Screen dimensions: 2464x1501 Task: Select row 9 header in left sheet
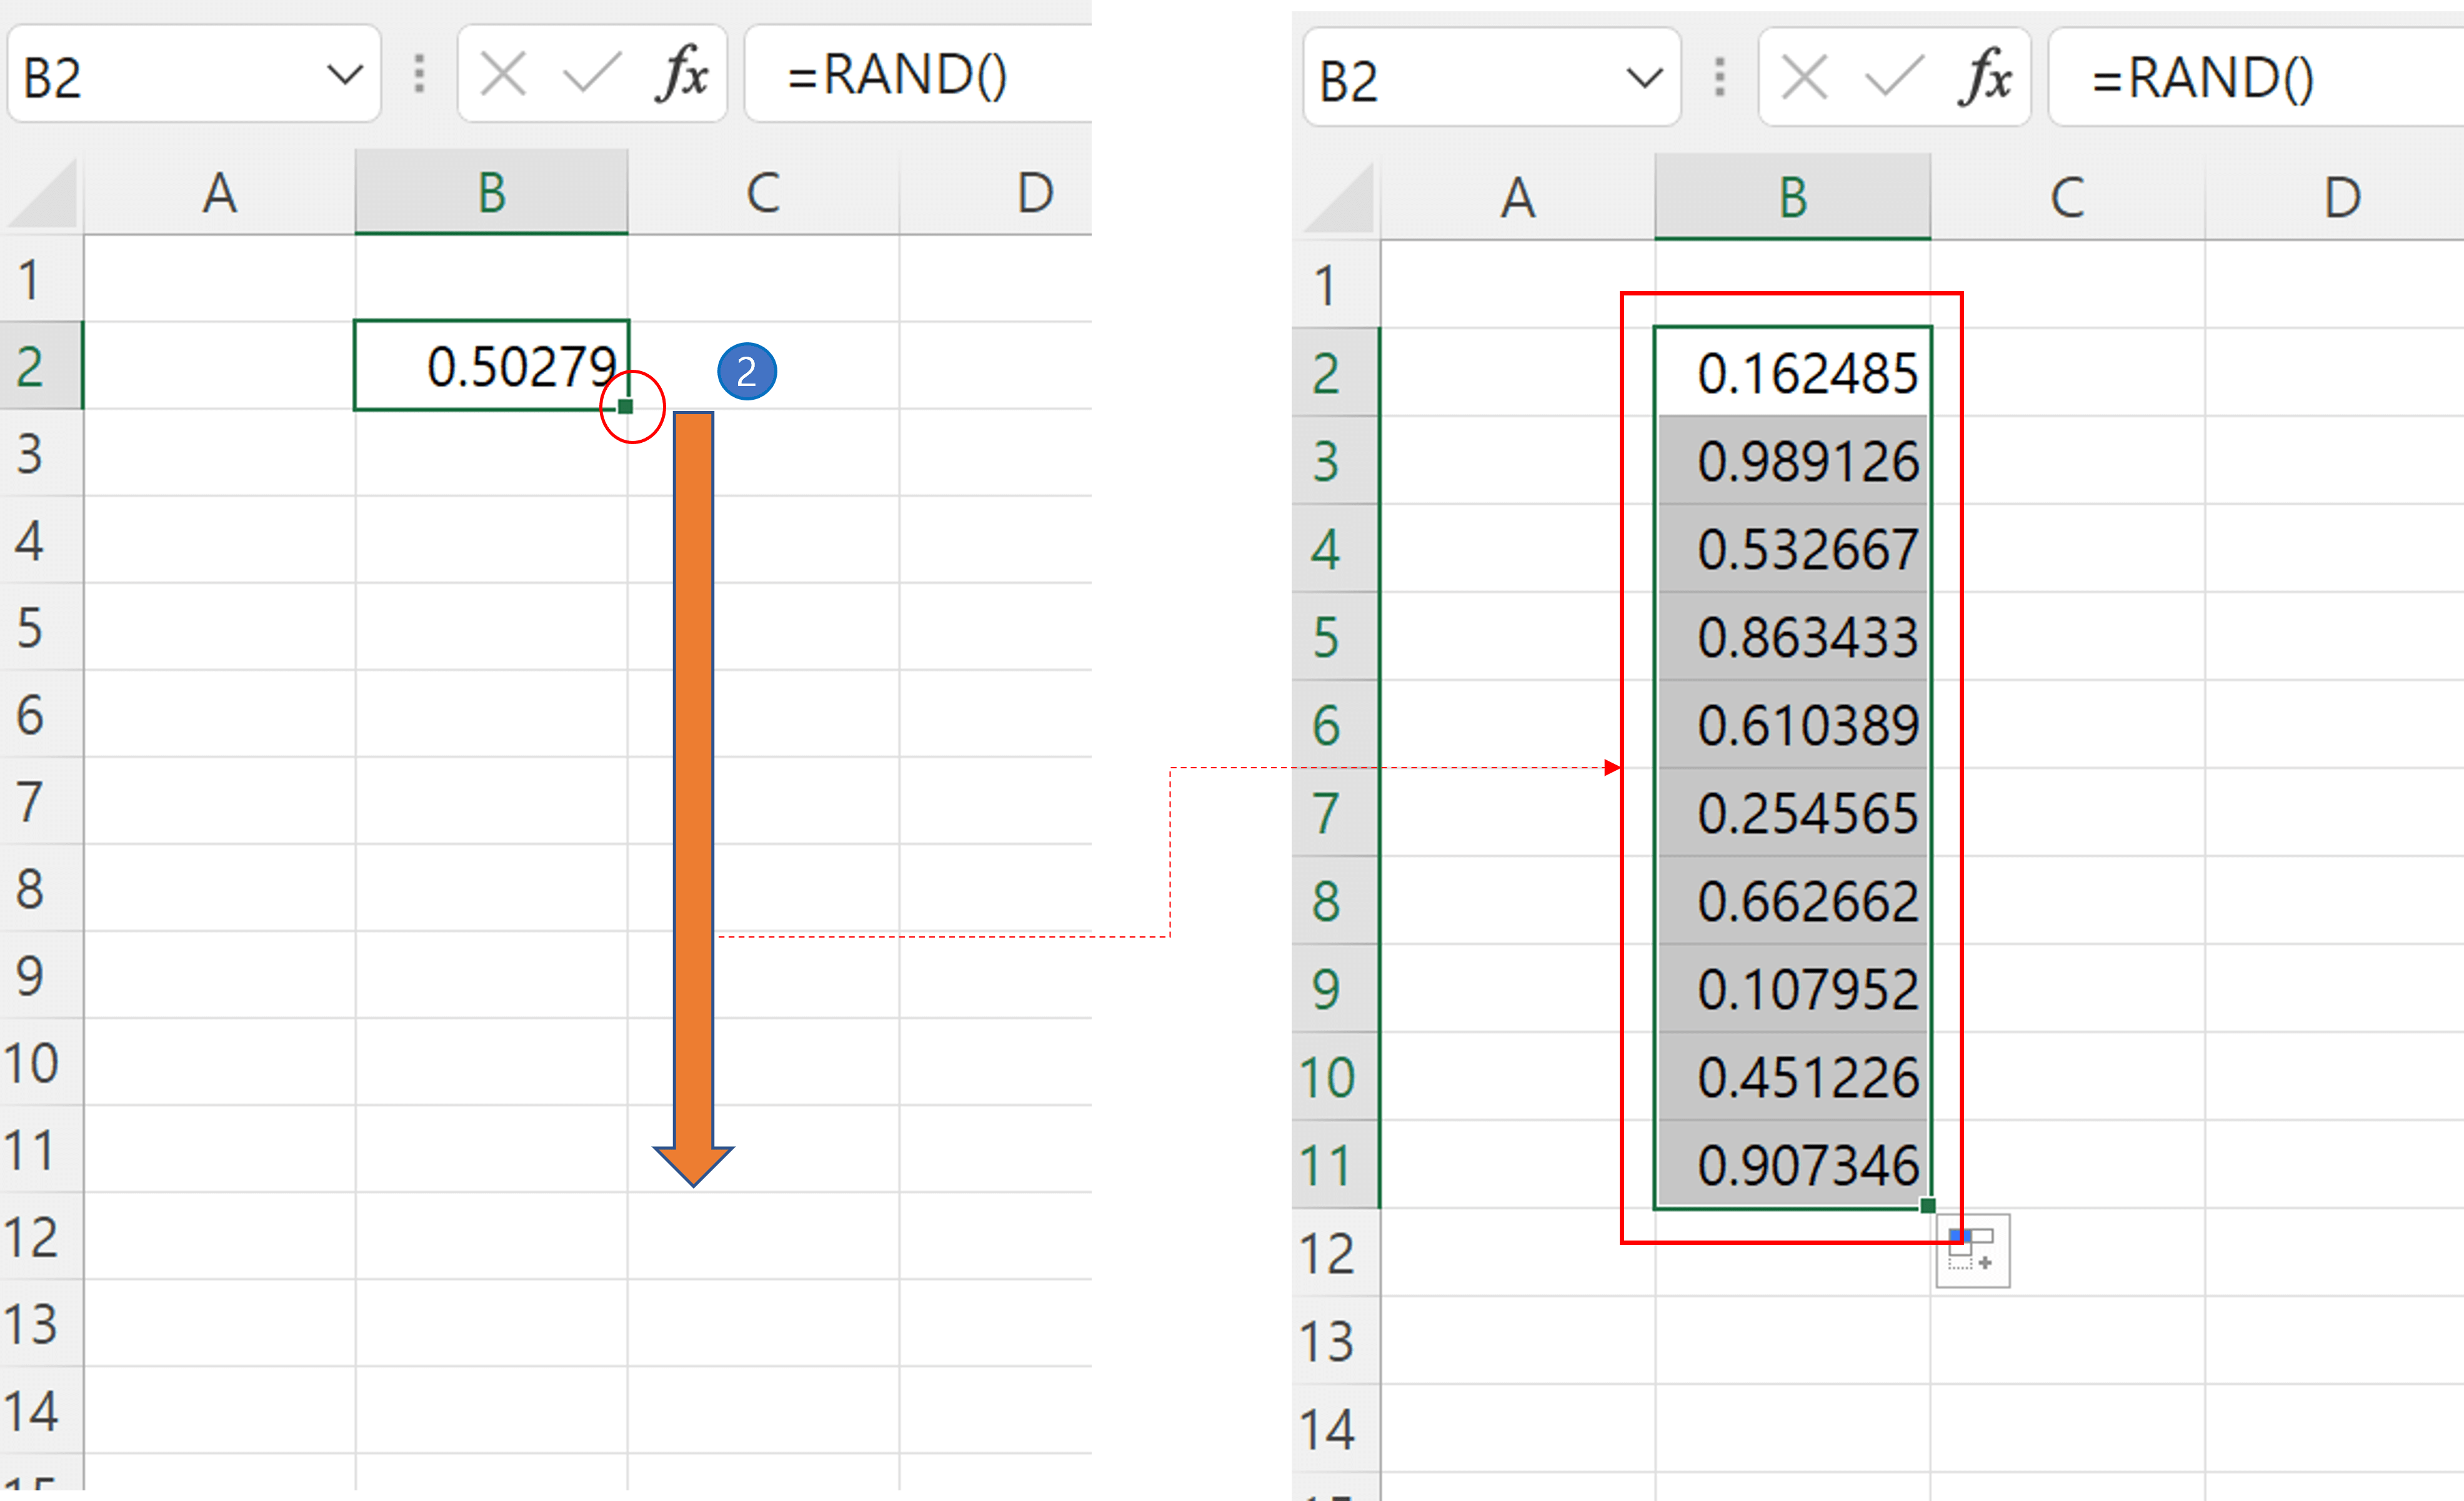41,975
